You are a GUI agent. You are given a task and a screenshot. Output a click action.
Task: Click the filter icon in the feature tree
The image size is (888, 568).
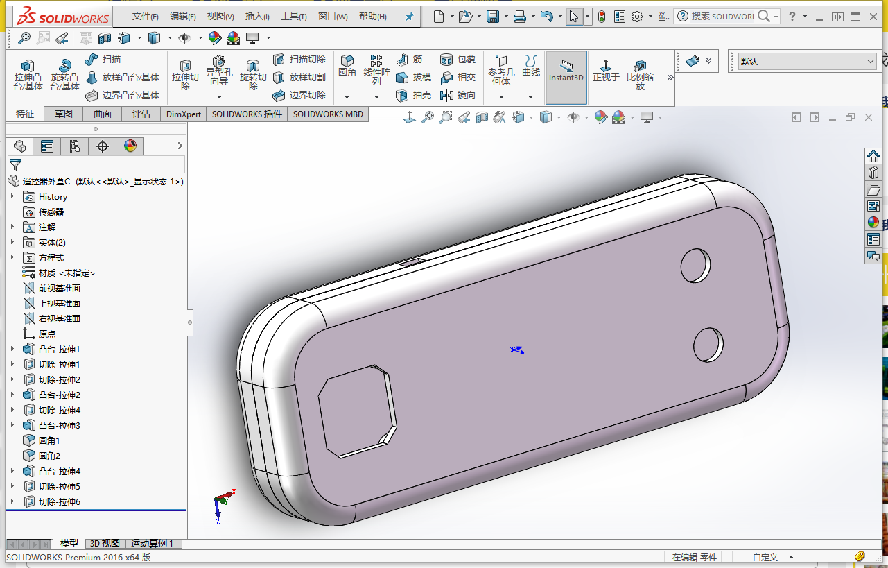tap(15, 164)
